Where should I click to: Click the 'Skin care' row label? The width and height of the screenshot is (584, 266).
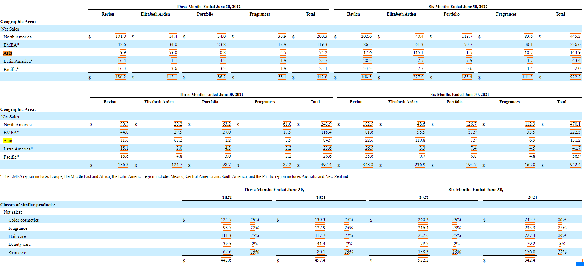pyautogui.click(x=17, y=253)
